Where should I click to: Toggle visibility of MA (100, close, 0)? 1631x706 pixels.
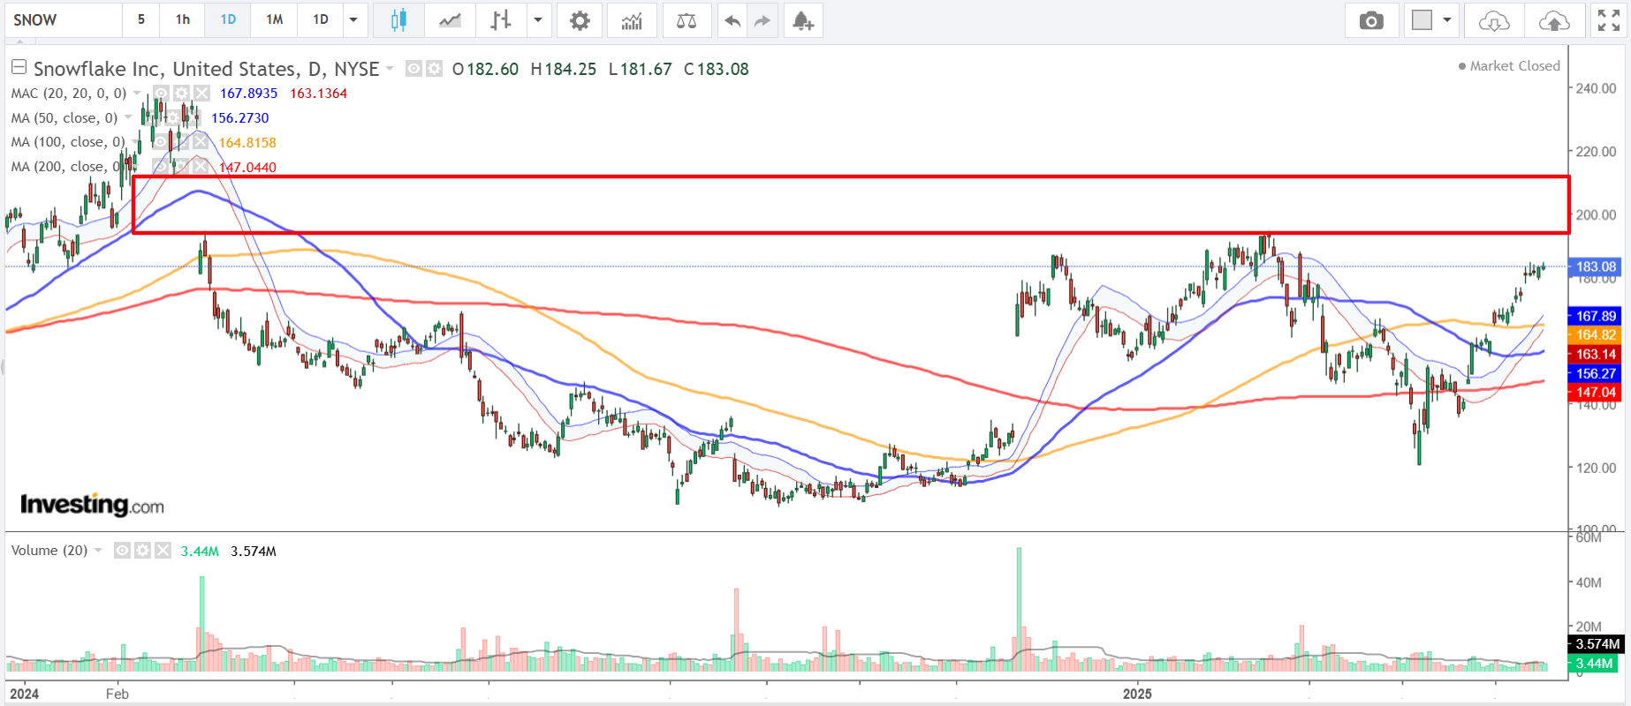click(x=160, y=142)
